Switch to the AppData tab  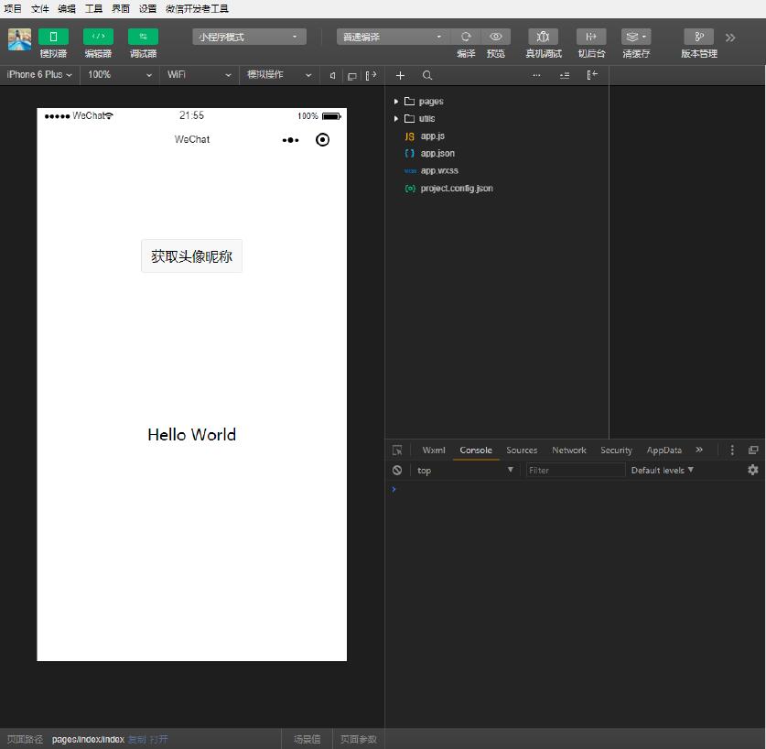coord(664,450)
